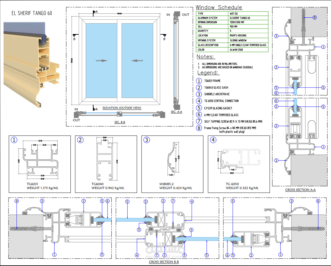Click left-pointing arrow in right glass pane

(137, 60)
